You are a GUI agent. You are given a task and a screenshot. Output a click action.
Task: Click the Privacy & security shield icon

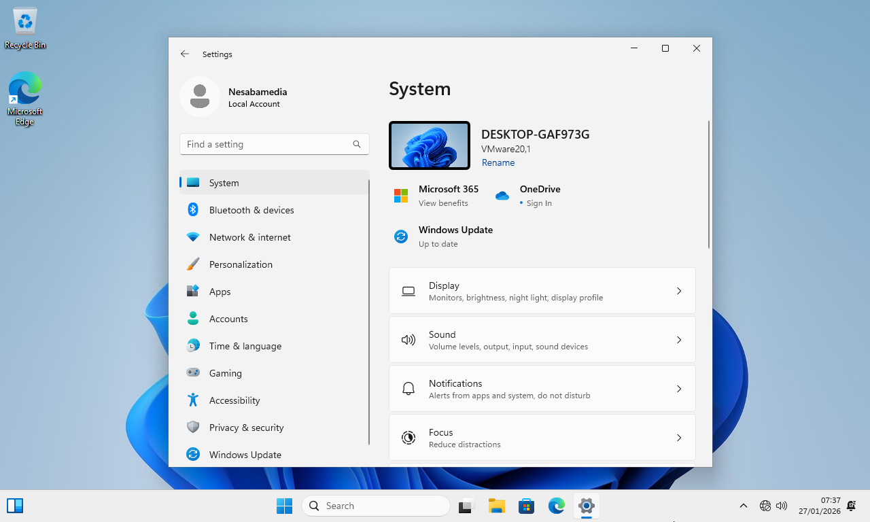click(x=193, y=428)
